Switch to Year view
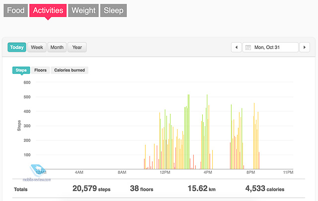318x201 pixels. point(77,47)
